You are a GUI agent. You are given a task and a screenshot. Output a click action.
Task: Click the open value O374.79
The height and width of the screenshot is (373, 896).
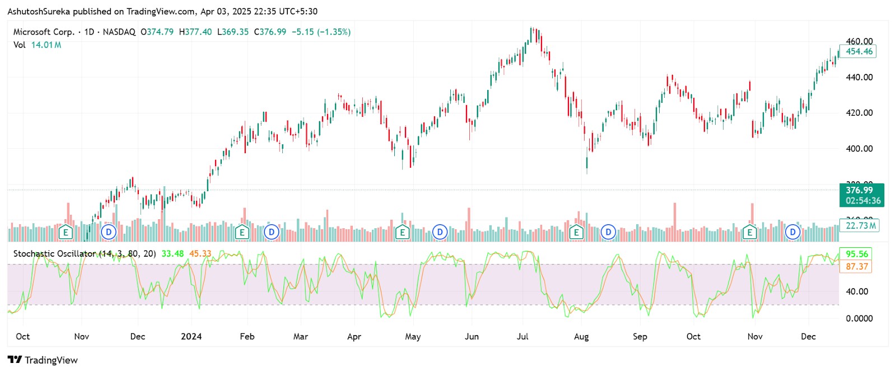(157, 32)
